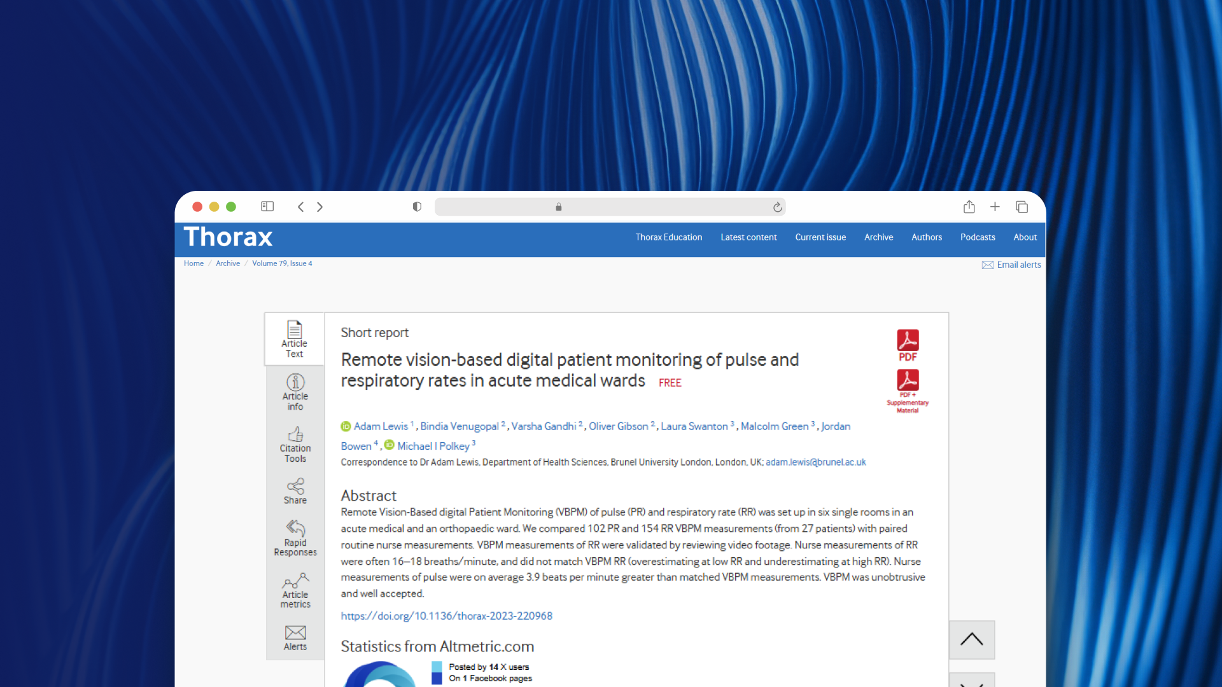
Task: Click the browser share icon
Action: [x=969, y=207]
